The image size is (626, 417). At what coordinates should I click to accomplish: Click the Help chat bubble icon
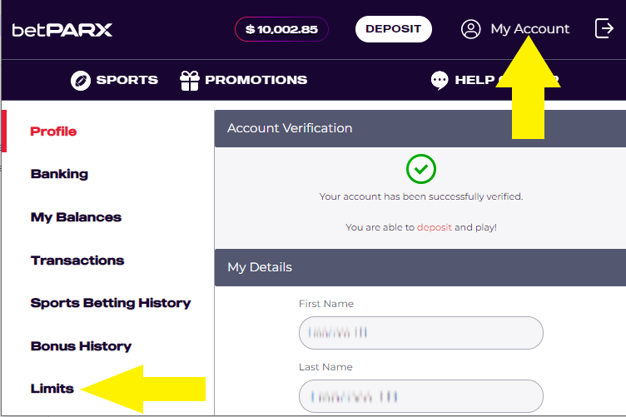(x=440, y=80)
